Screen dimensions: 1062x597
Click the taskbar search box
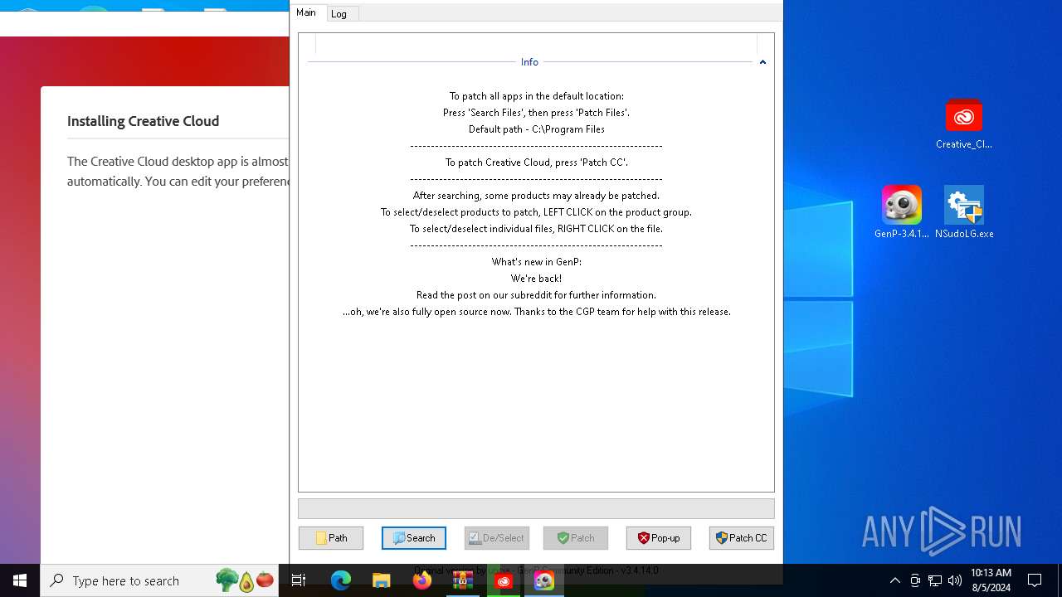[x=159, y=580]
